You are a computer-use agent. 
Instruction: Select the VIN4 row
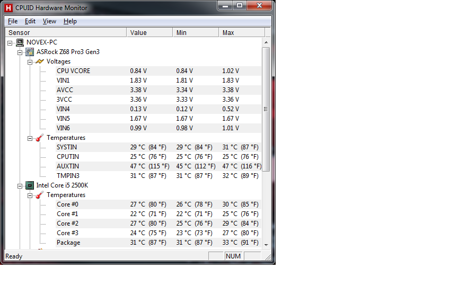pyautogui.click(x=158, y=109)
